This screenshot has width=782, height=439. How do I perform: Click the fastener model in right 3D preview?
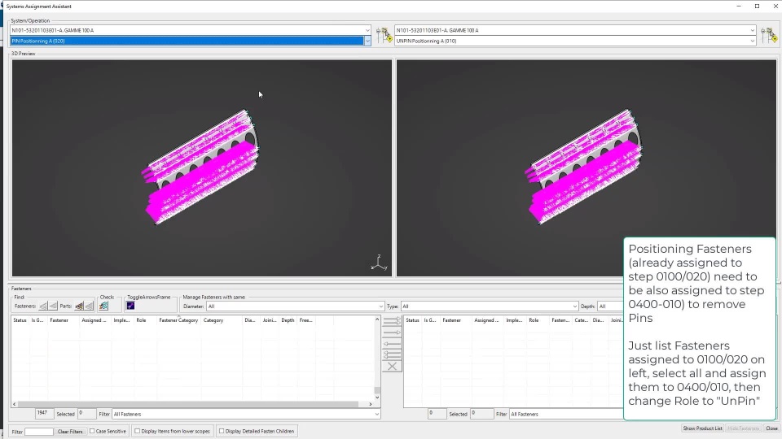(x=585, y=167)
